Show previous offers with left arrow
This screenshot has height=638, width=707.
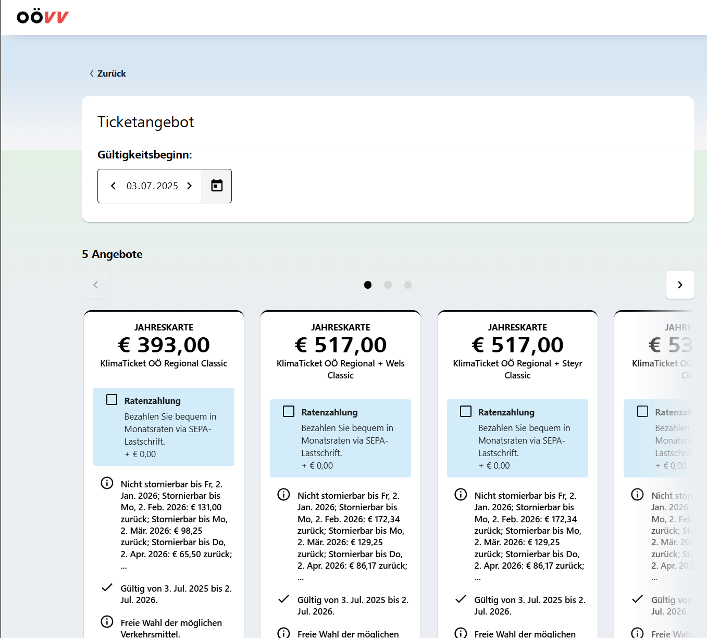95,285
